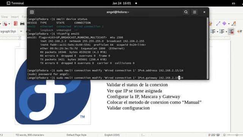Click the zoom slider handle
Viewport: 243px width, 137px height.
[237, 135]
